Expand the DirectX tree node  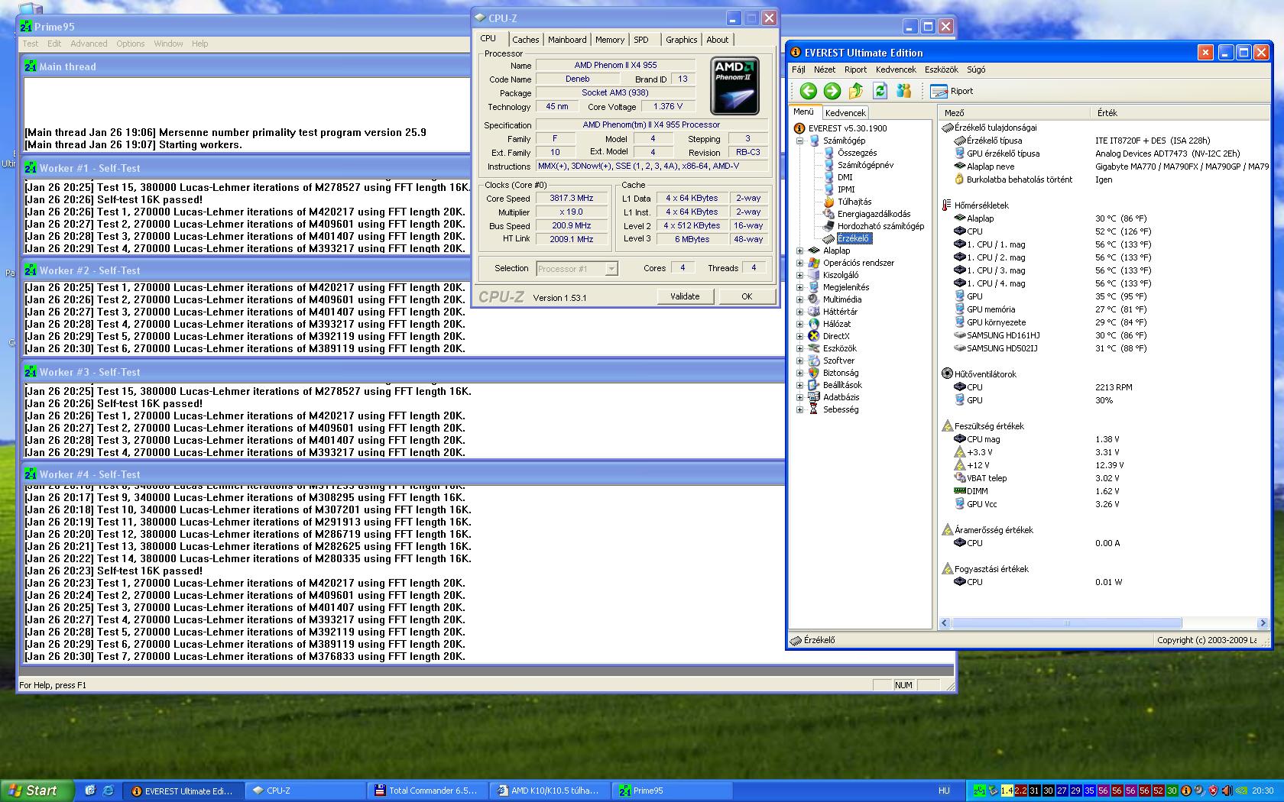tap(799, 336)
